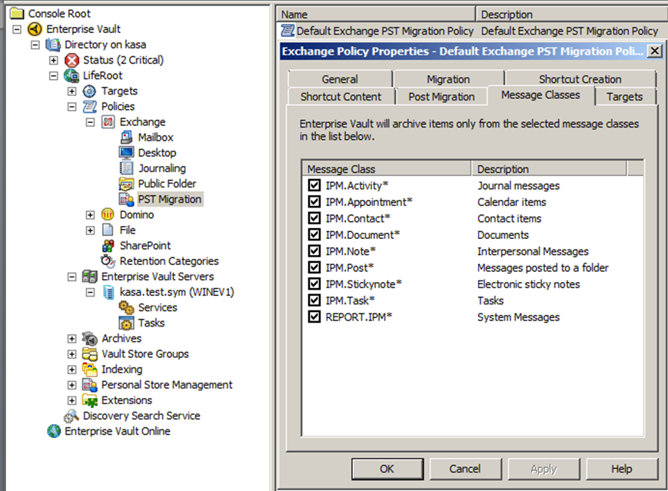Uncheck the REPORT.IPM* message class
Image resolution: width=668 pixels, height=491 pixels.
314,317
